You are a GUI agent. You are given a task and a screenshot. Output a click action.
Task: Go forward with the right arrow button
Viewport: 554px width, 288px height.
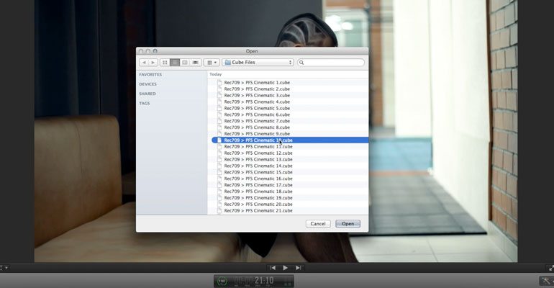tap(153, 62)
